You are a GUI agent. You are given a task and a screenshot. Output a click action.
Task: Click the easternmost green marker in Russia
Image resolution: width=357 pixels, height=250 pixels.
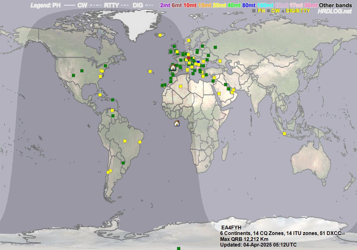pyautogui.click(x=215, y=47)
